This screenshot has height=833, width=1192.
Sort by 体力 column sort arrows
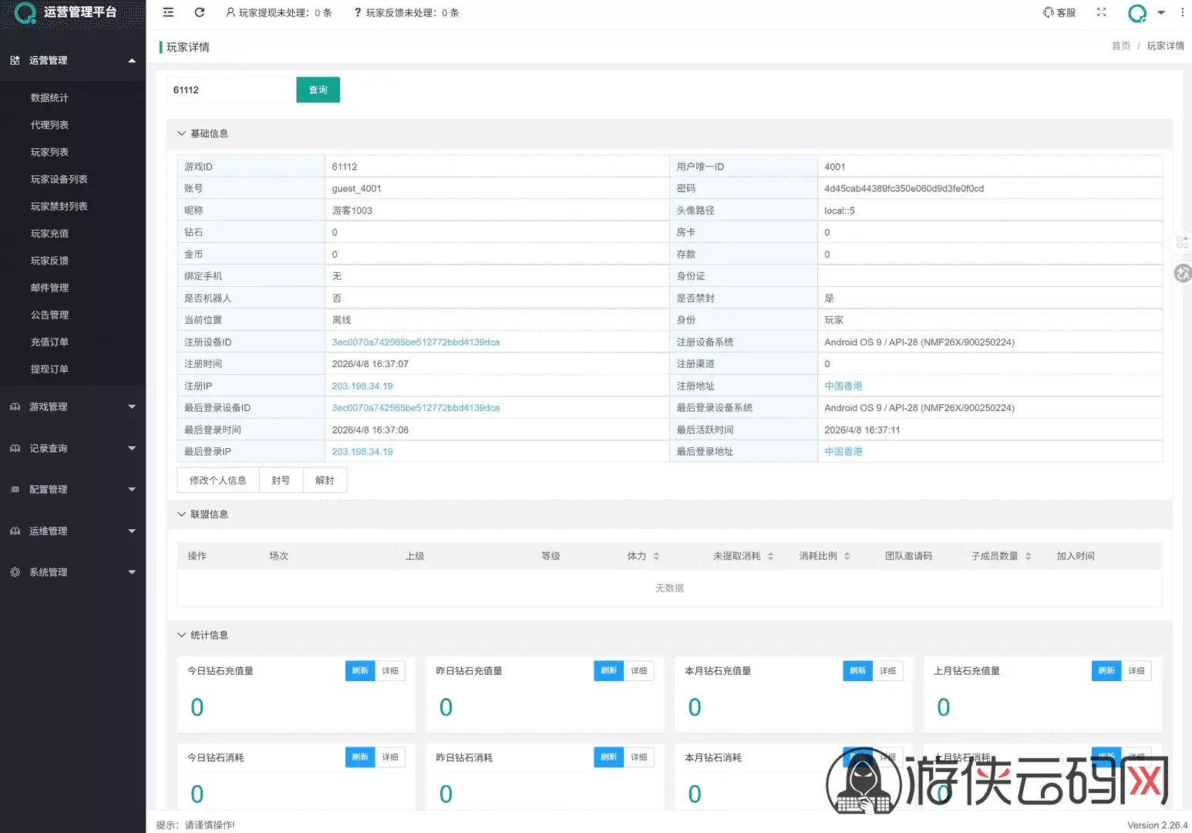pyautogui.click(x=656, y=556)
